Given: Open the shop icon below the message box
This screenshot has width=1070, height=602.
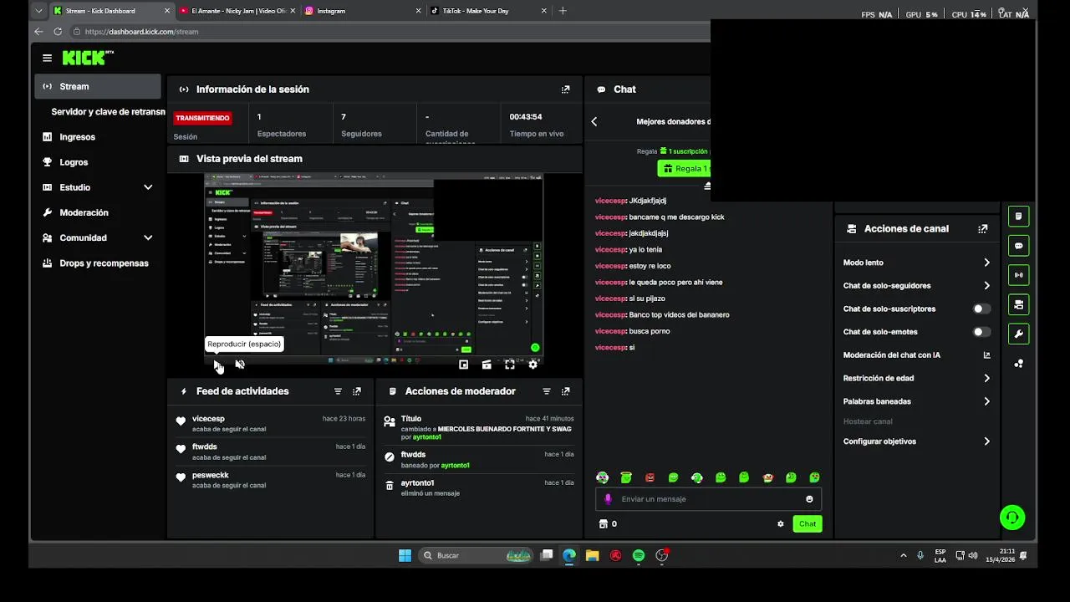Looking at the screenshot, I should pyautogui.click(x=603, y=524).
